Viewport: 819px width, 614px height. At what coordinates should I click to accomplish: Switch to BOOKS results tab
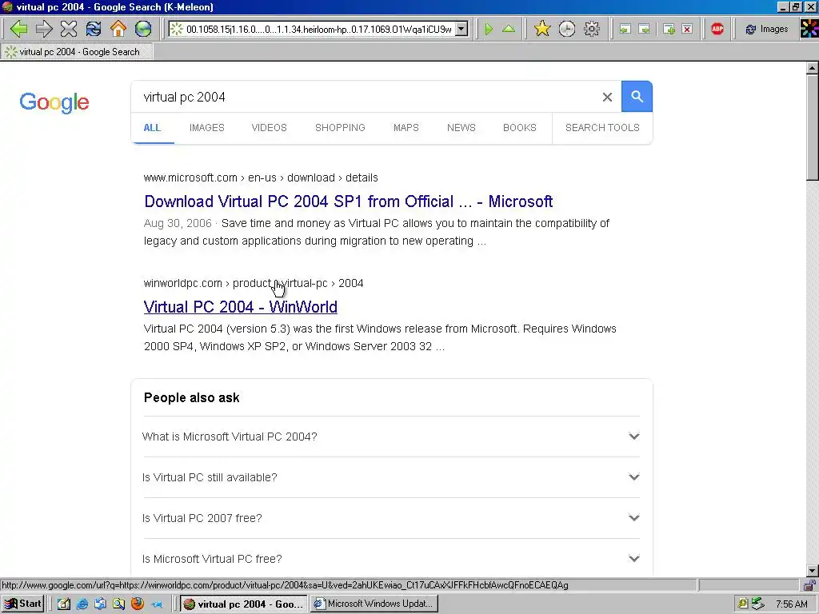click(x=520, y=128)
